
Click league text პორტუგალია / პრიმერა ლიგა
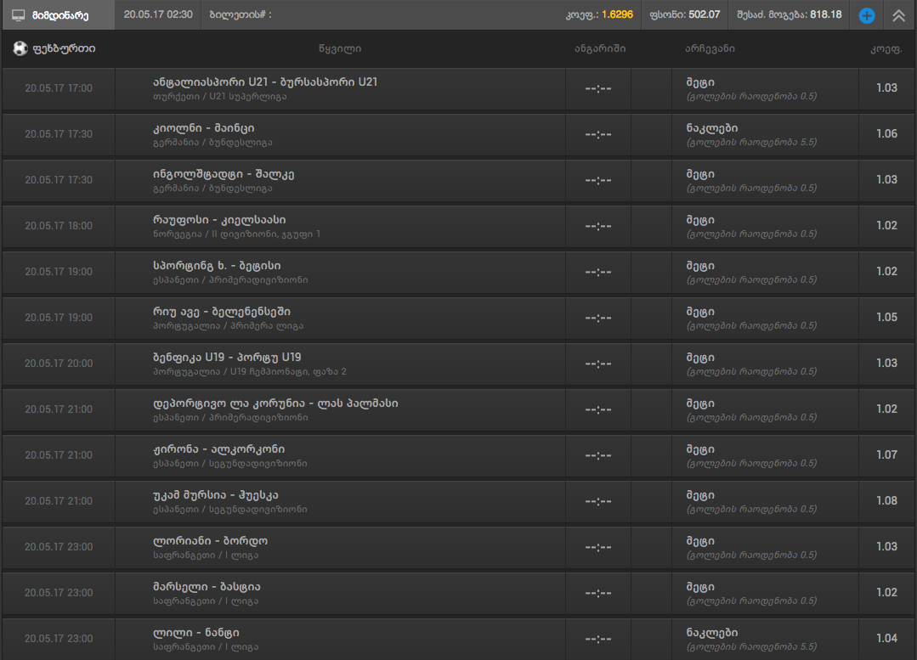228,325
